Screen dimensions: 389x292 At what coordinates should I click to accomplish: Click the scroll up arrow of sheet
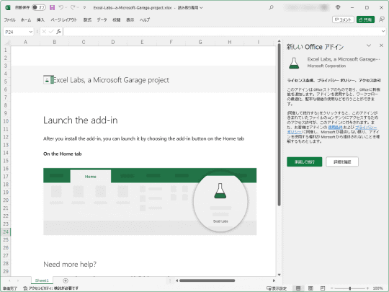pos(279,41)
